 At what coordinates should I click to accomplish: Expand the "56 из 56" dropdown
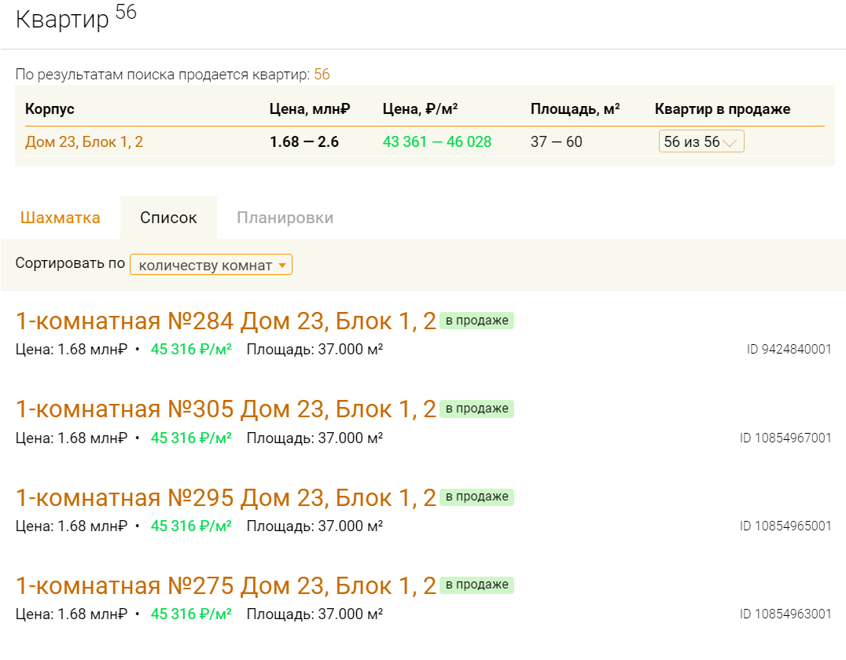click(x=701, y=141)
